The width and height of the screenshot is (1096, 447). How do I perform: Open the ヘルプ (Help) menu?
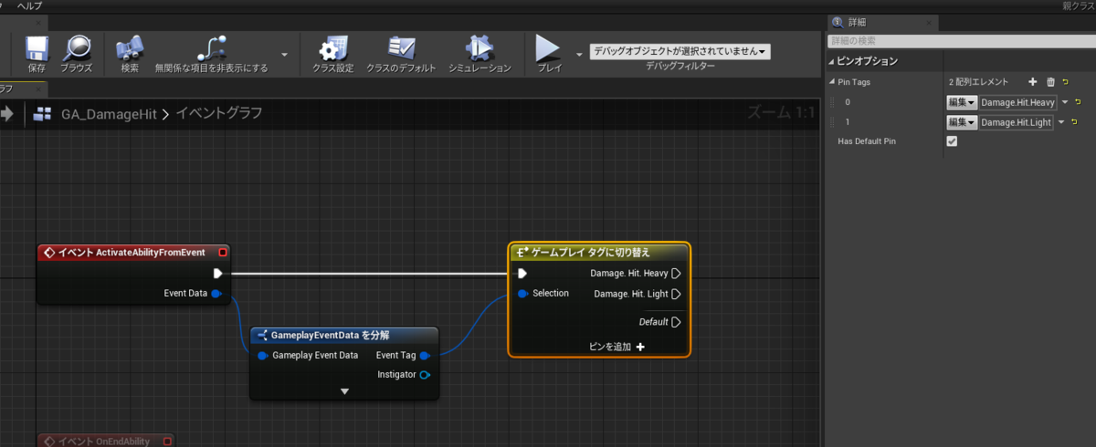29,5
